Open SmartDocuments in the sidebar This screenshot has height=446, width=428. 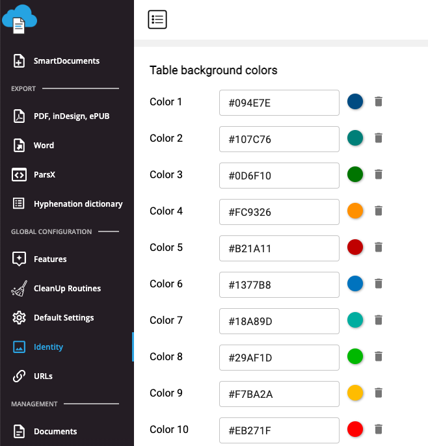(66, 61)
